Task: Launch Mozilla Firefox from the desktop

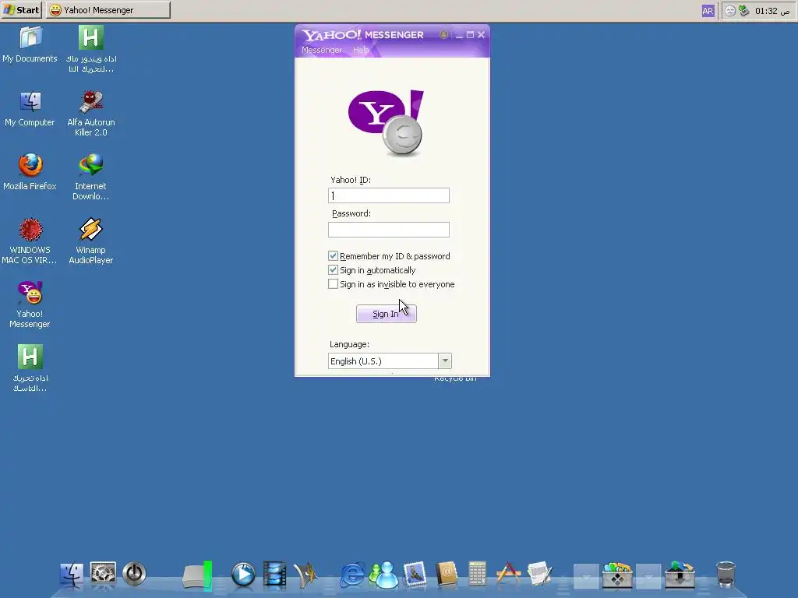Action: 30,172
